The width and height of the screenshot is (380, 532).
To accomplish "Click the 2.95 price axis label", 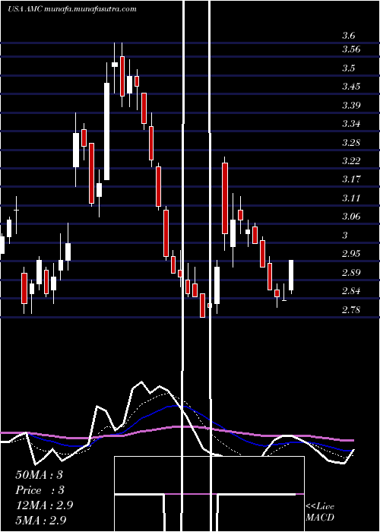I will point(350,253).
